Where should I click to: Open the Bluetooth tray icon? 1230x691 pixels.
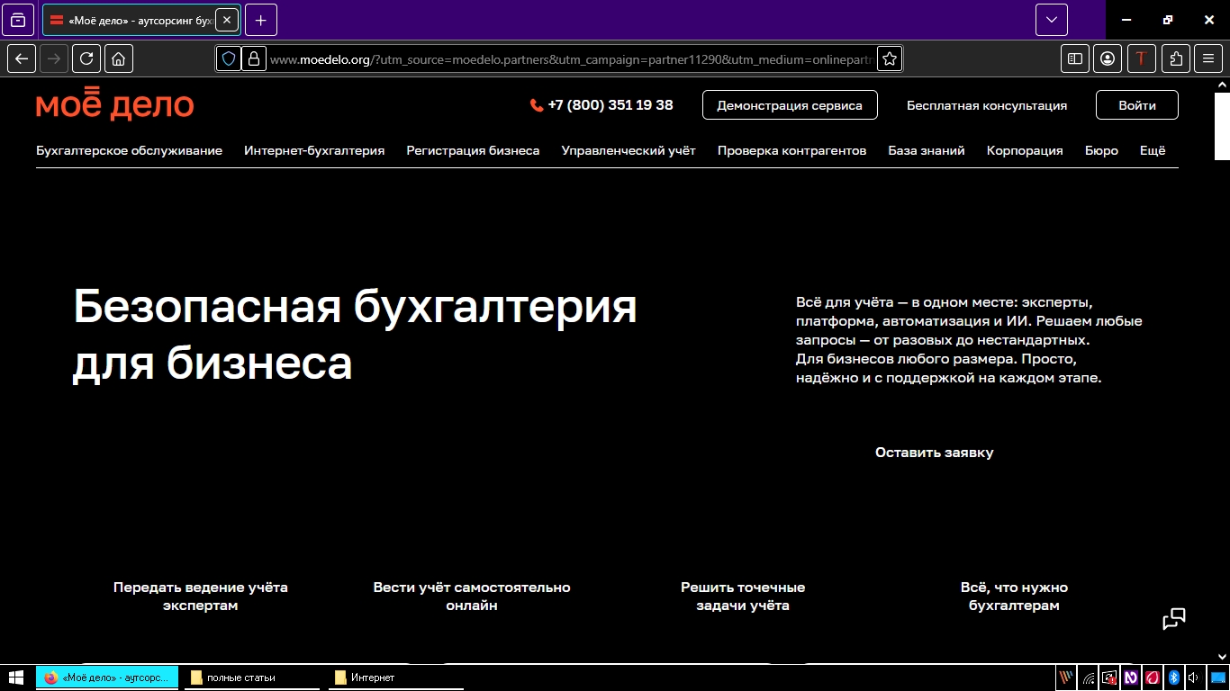click(x=1173, y=678)
